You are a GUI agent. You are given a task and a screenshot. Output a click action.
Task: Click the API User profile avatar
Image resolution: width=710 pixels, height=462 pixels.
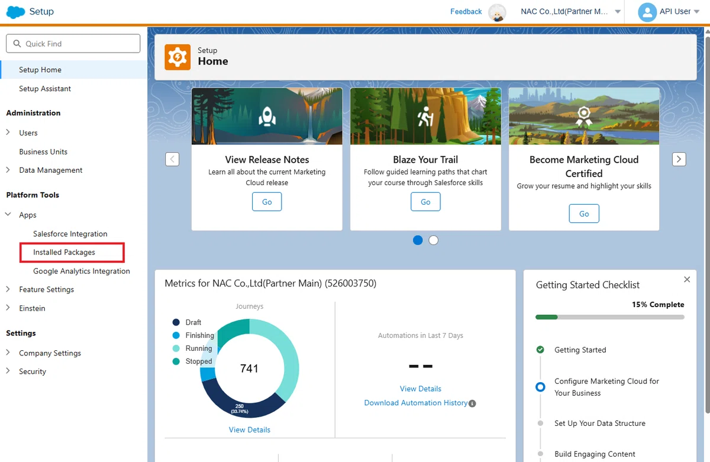pos(647,12)
